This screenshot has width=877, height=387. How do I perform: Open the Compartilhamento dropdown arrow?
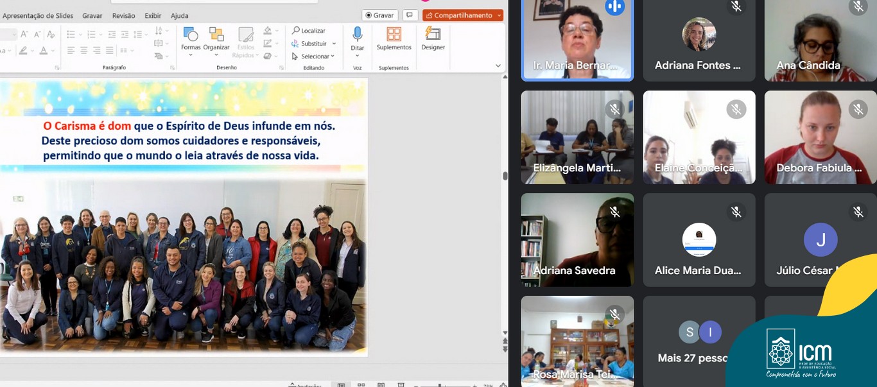[499, 15]
